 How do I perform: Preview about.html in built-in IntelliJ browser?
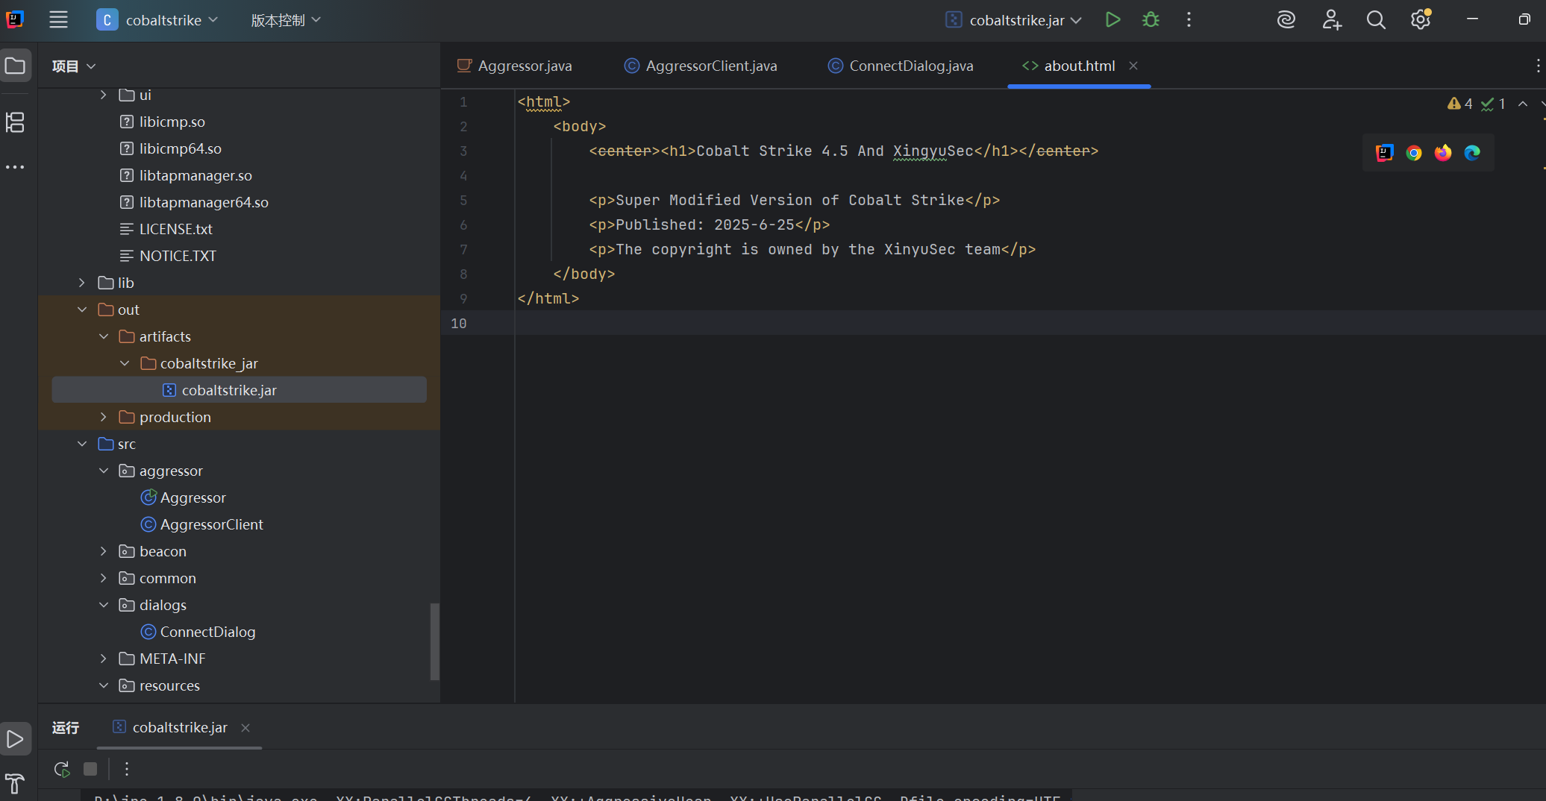(1385, 153)
